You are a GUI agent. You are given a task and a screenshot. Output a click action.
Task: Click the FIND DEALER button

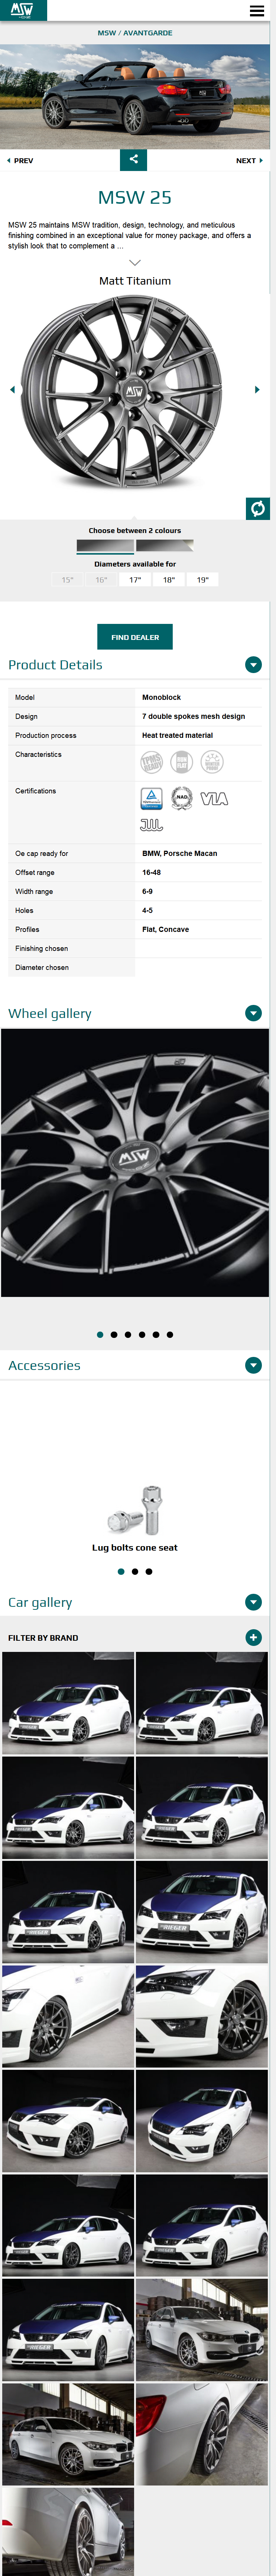pyautogui.click(x=134, y=637)
